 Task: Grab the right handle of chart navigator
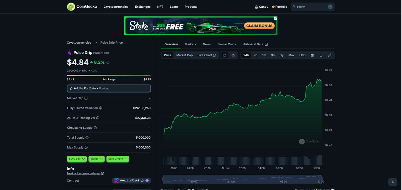(322, 179)
